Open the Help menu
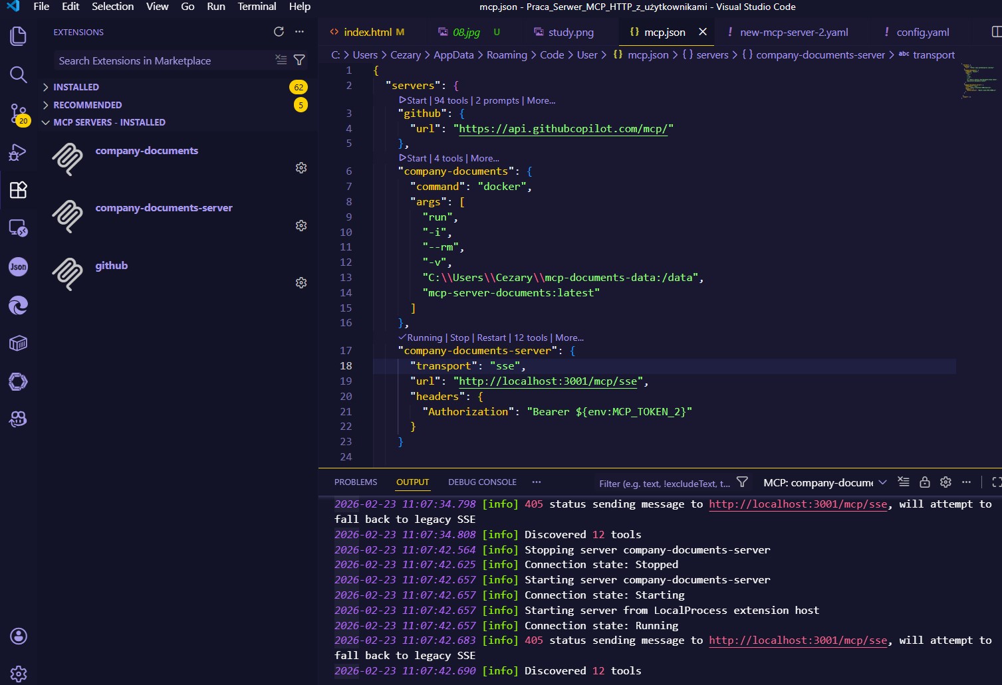 [x=300, y=7]
